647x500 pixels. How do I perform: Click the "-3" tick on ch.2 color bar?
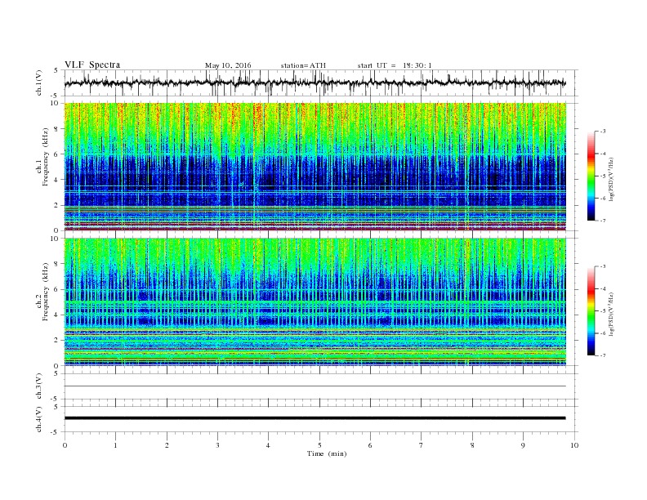[x=603, y=266]
